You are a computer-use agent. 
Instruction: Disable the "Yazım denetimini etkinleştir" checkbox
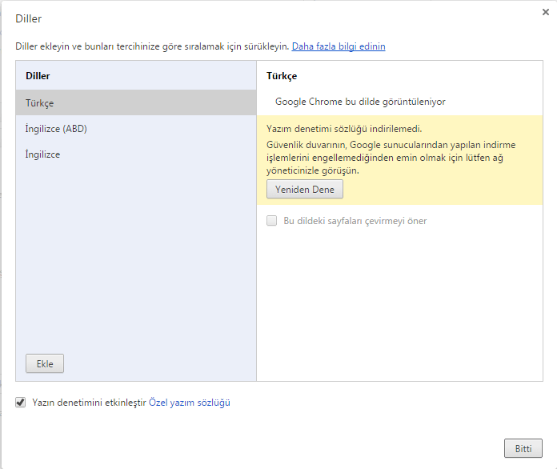(22, 403)
